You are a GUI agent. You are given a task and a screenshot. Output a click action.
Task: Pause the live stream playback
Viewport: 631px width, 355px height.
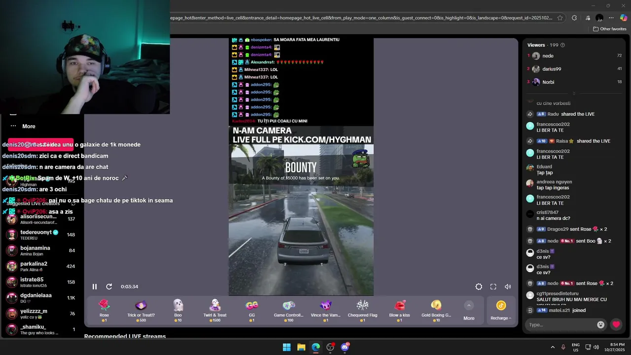(95, 286)
